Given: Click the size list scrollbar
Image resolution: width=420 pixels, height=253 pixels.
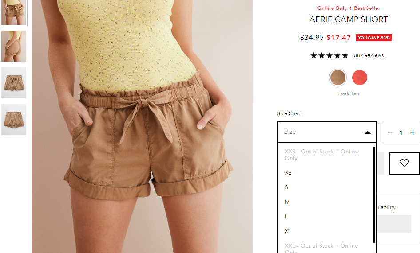Looking at the screenshot, I should pos(374,195).
